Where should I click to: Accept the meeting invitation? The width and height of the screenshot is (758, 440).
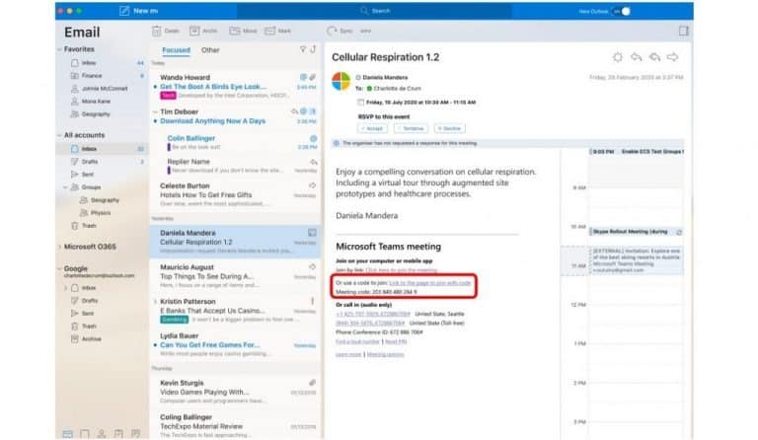click(x=372, y=128)
